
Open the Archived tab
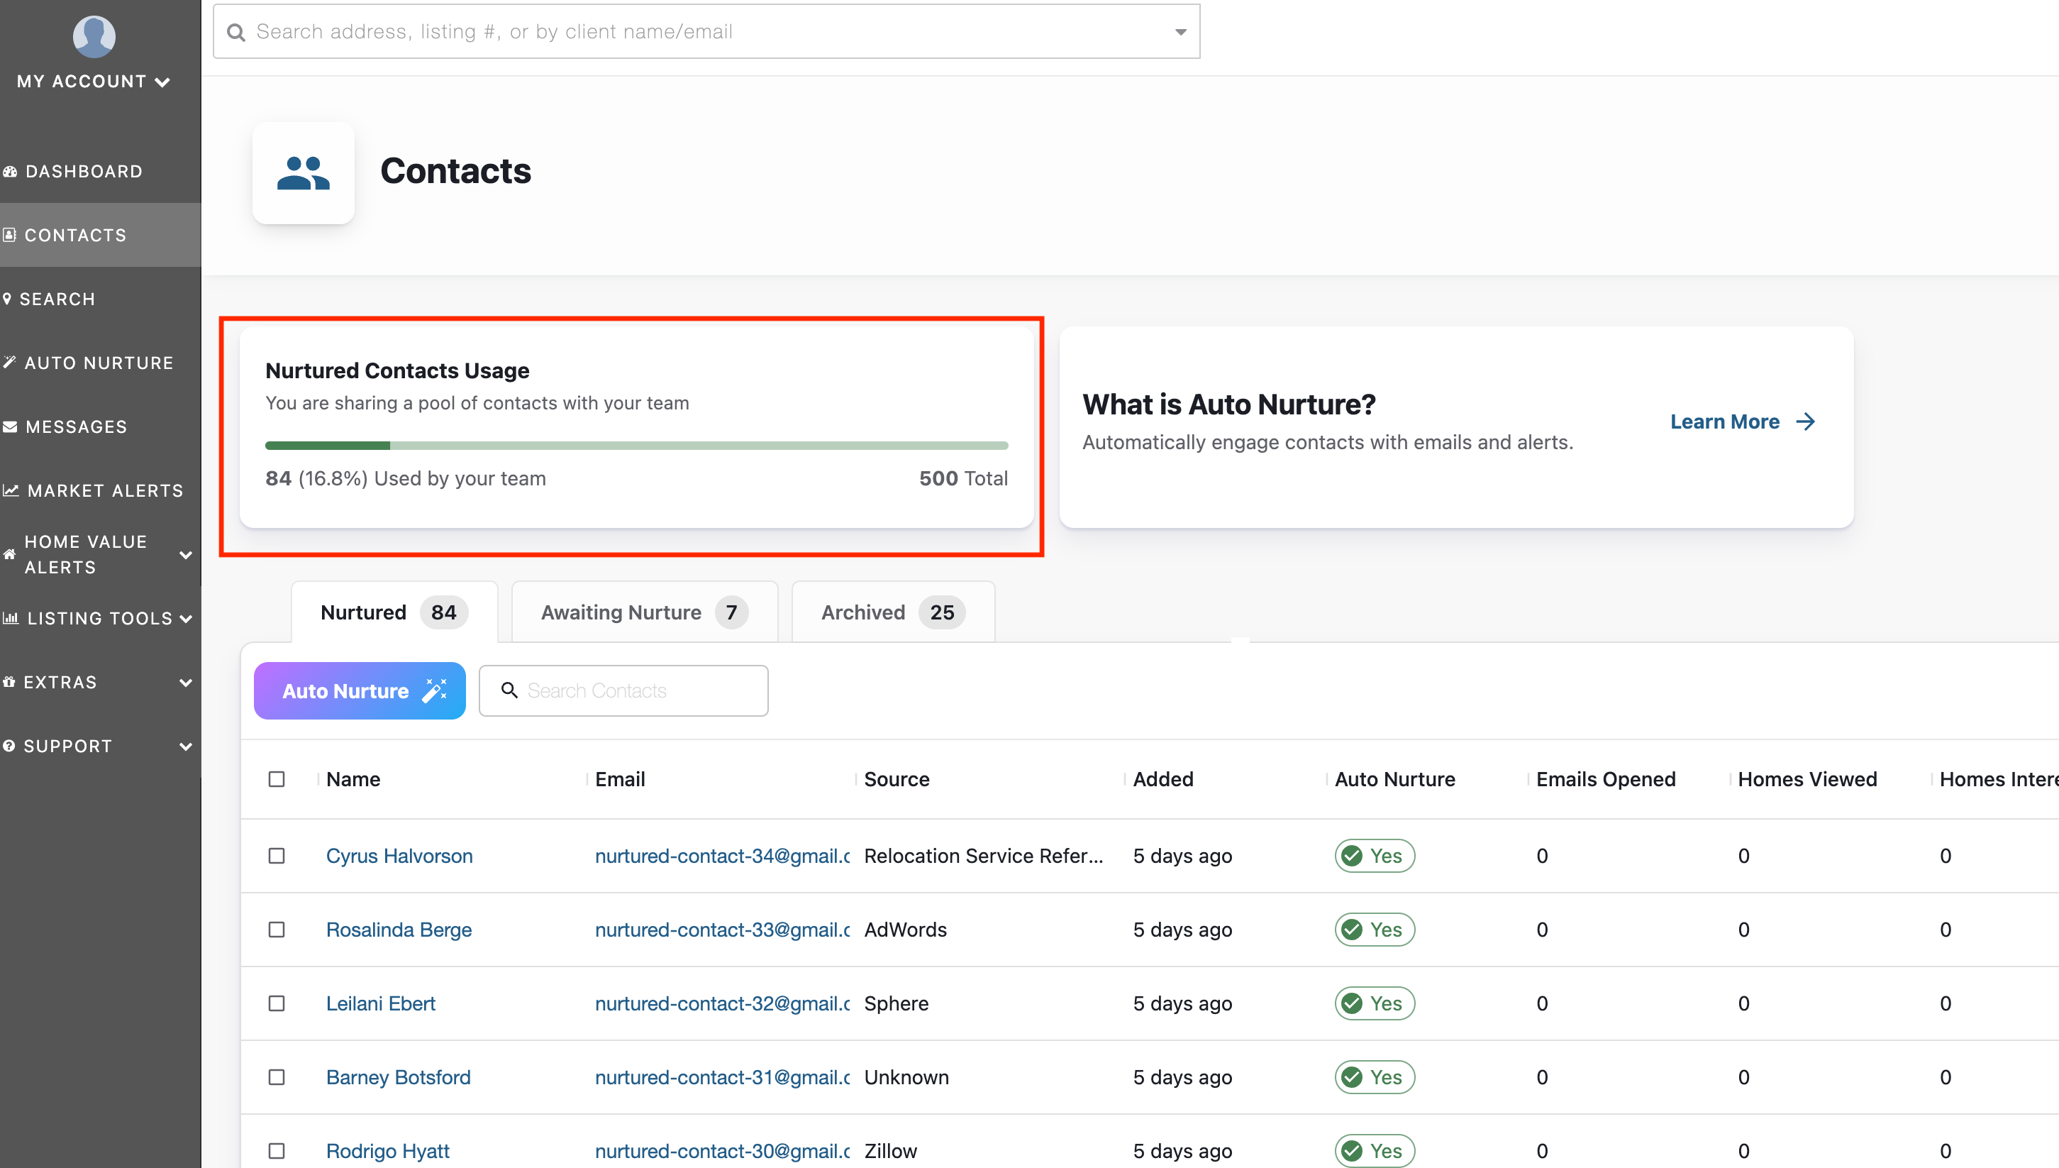tap(893, 612)
